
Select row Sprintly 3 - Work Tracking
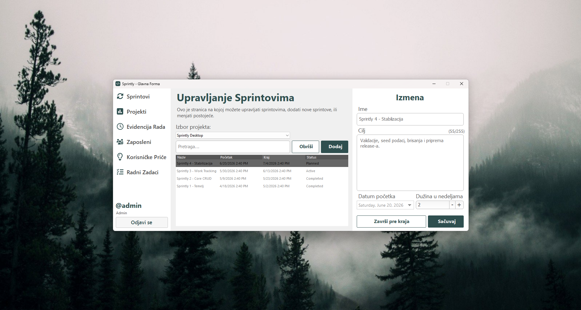click(x=262, y=171)
